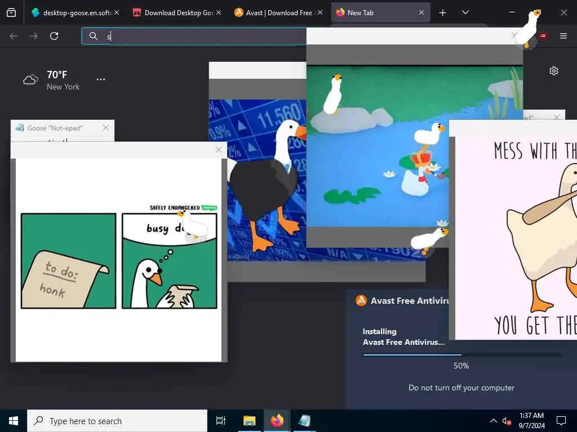577x432 pixels.
Task: Switch to the Download Desktop Goose tab
Action: pos(177,13)
